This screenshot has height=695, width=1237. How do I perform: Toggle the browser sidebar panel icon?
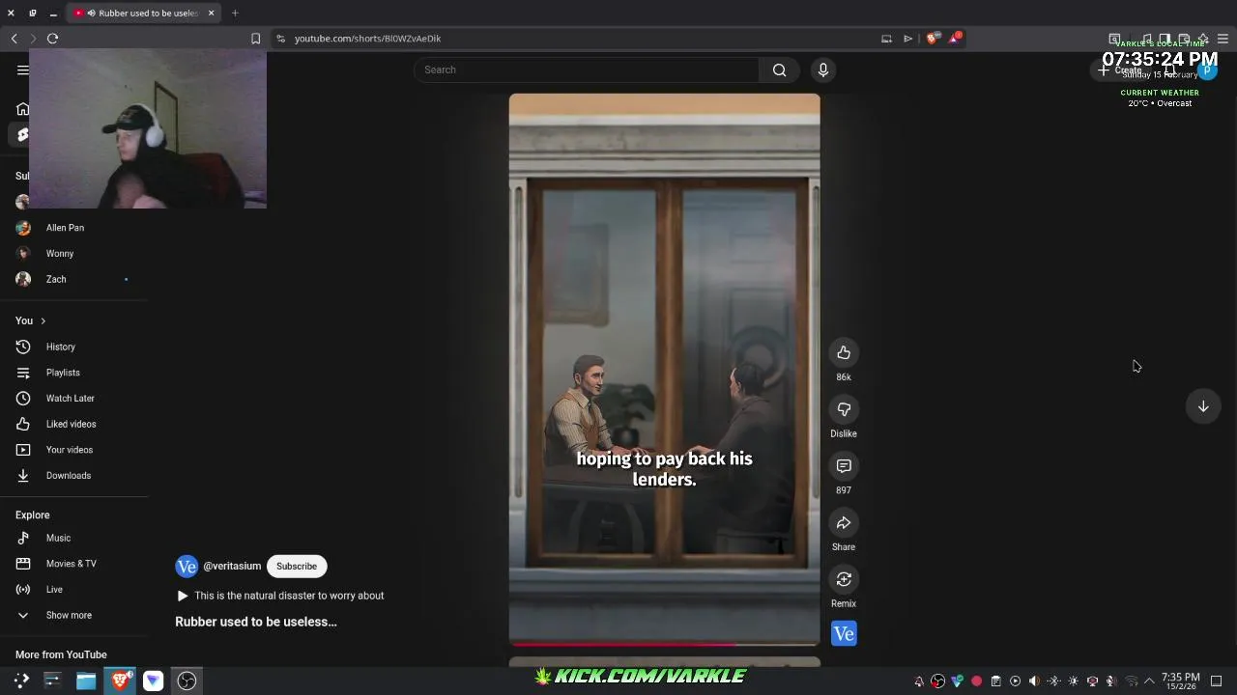coord(1165,39)
